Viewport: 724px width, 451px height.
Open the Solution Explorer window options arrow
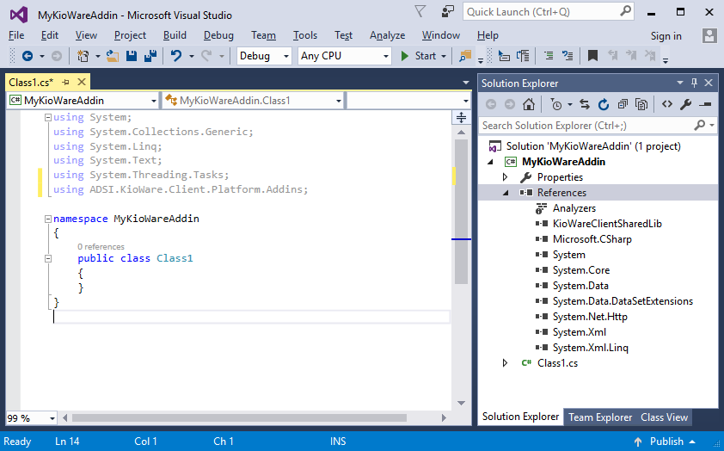pyautogui.click(x=679, y=83)
